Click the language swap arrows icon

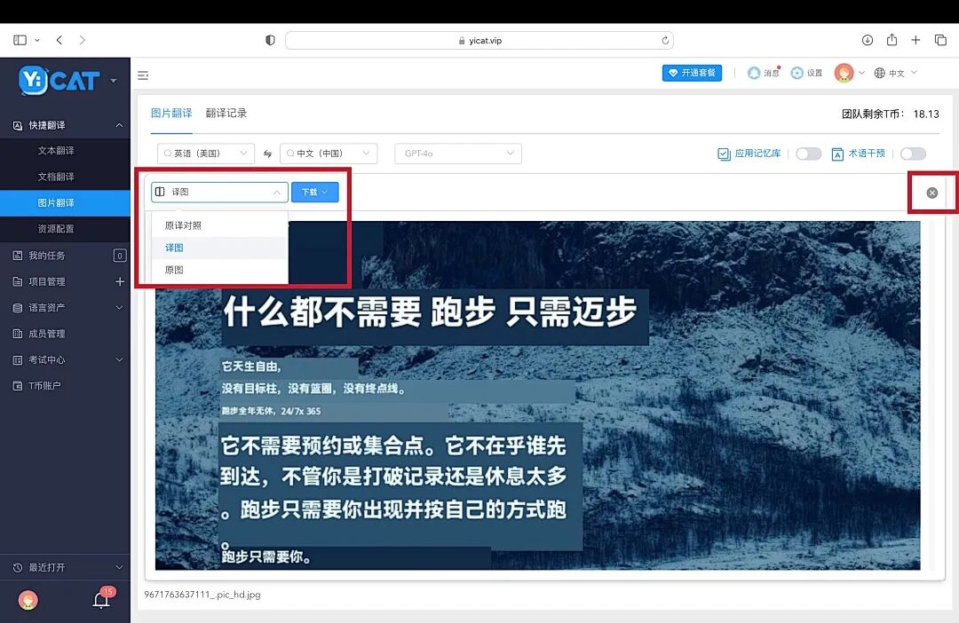point(267,153)
